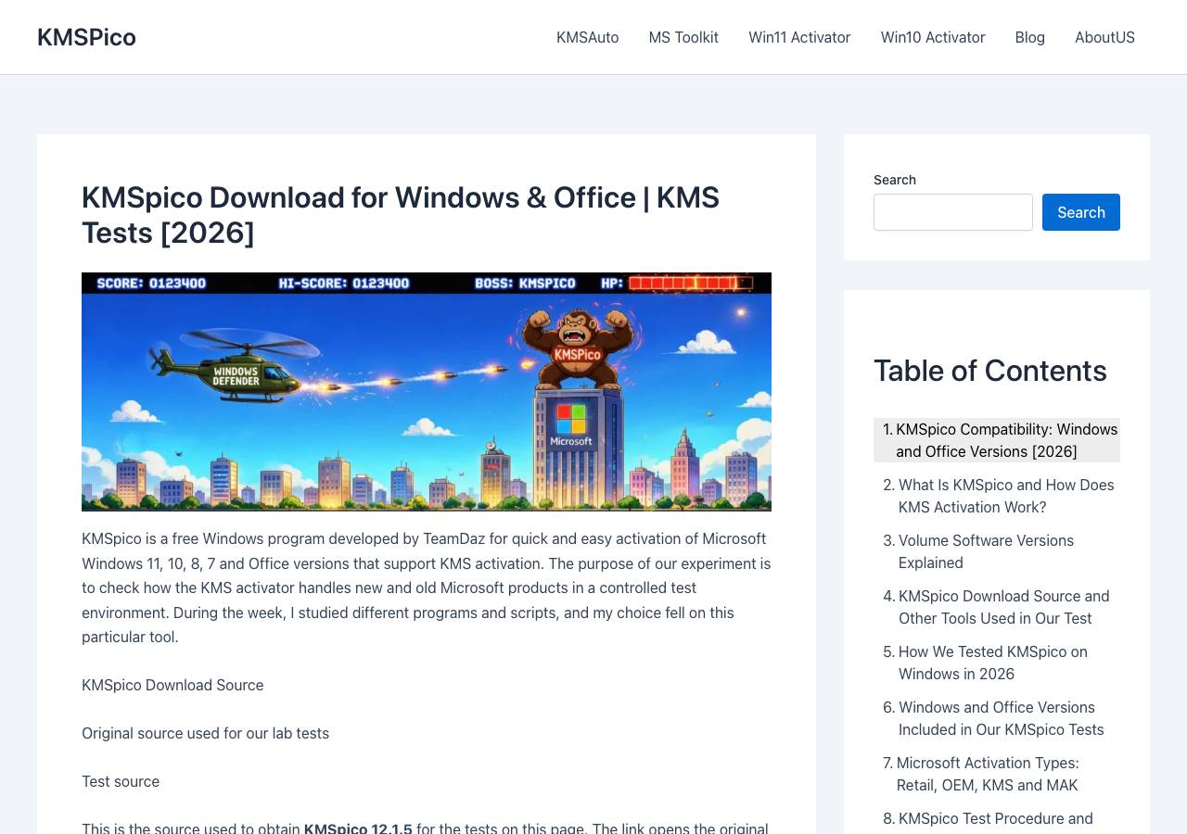Open the KMSAuto menu item

pyautogui.click(x=587, y=37)
